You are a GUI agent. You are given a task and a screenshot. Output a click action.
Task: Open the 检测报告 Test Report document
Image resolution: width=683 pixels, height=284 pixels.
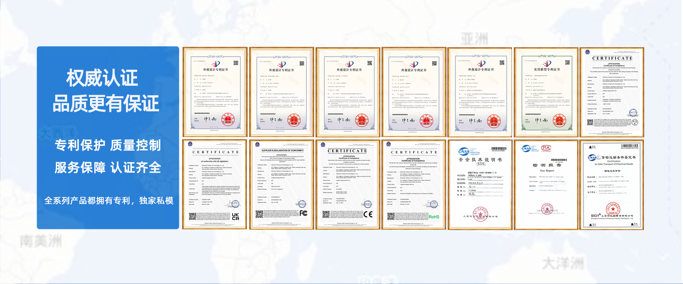(546, 185)
